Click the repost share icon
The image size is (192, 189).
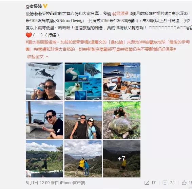pos(147,183)
